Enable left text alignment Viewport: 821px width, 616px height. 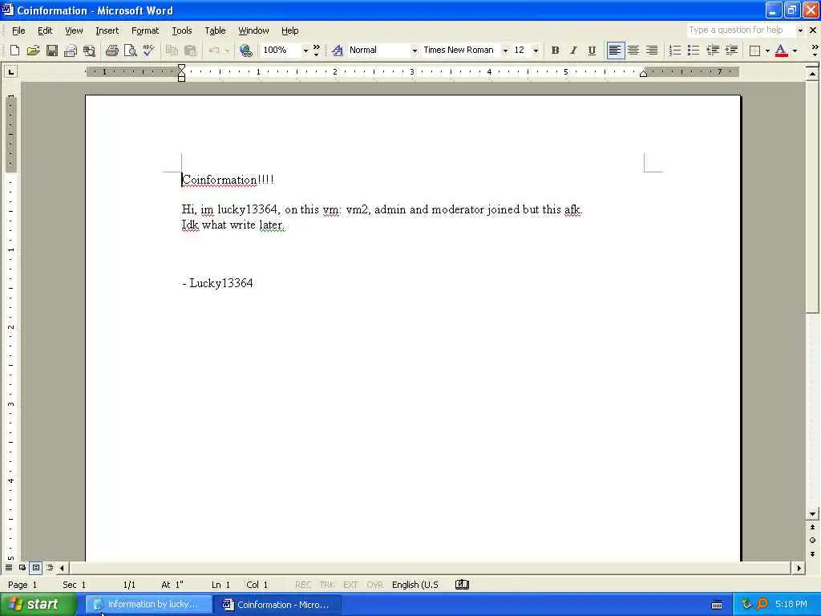point(615,51)
